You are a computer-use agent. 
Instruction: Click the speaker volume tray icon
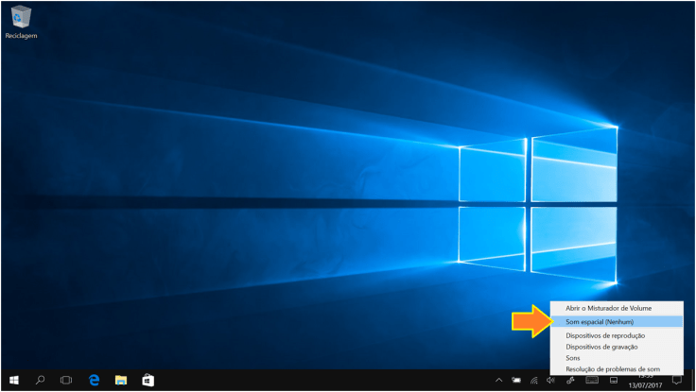550,381
